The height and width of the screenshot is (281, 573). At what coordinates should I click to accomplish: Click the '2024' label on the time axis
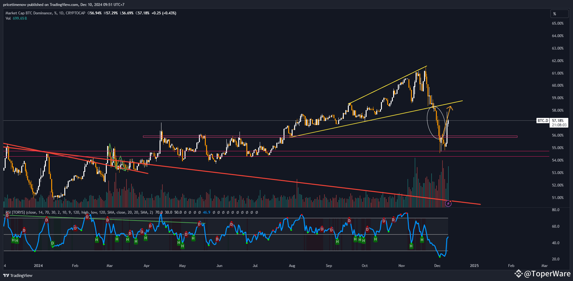pos(38,266)
